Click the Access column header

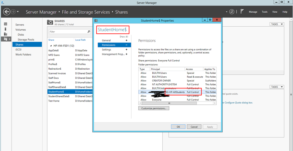point(194,69)
